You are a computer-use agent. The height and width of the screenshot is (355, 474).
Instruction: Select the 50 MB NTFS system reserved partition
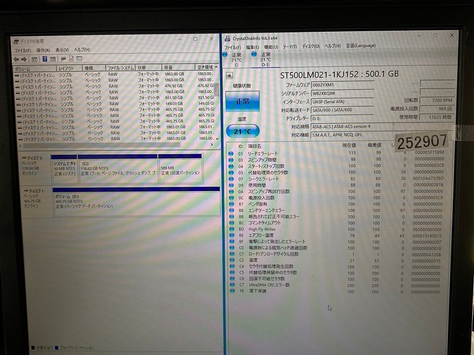tap(64, 168)
